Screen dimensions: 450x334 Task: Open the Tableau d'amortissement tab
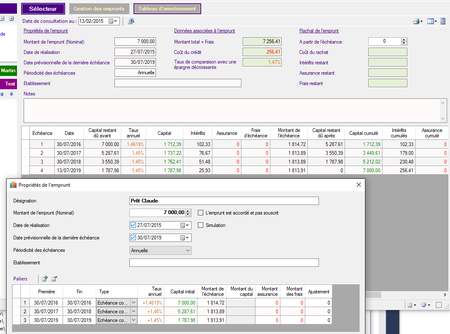[167, 9]
